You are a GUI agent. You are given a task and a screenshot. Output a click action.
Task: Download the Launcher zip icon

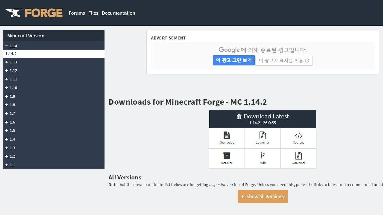coord(263,136)
